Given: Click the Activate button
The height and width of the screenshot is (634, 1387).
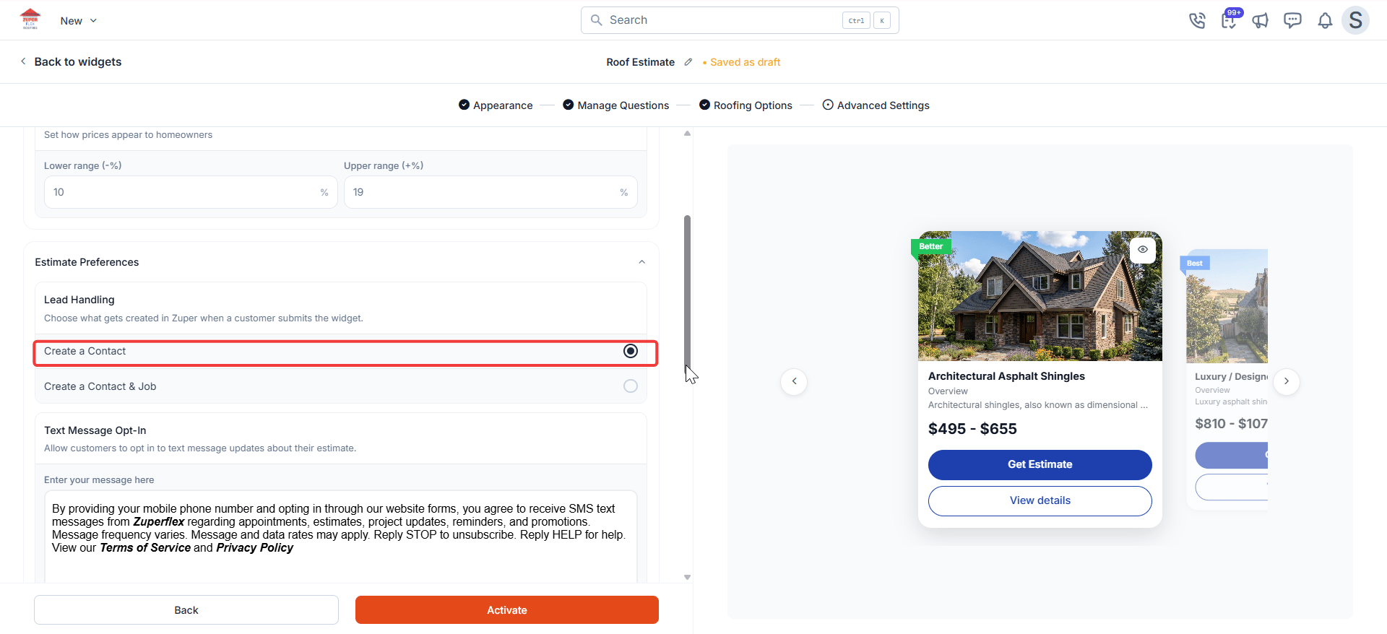Looking at the screenshot, I should 507,610.
